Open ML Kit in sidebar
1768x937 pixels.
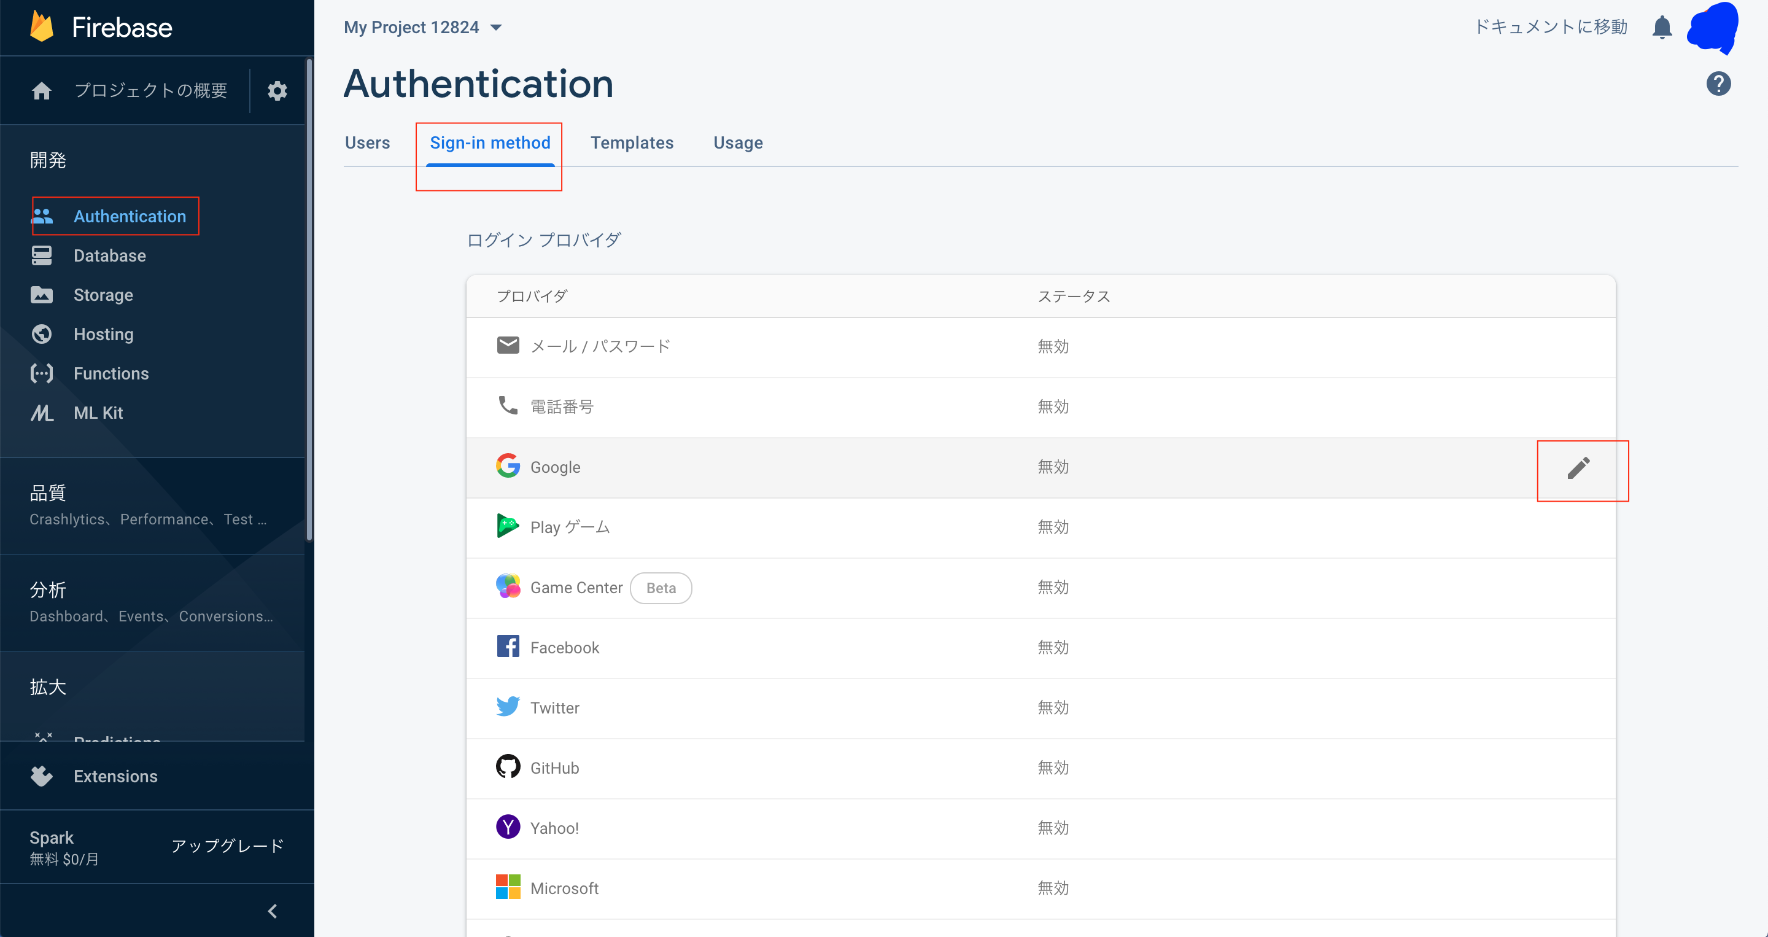[x=98, y=413]
